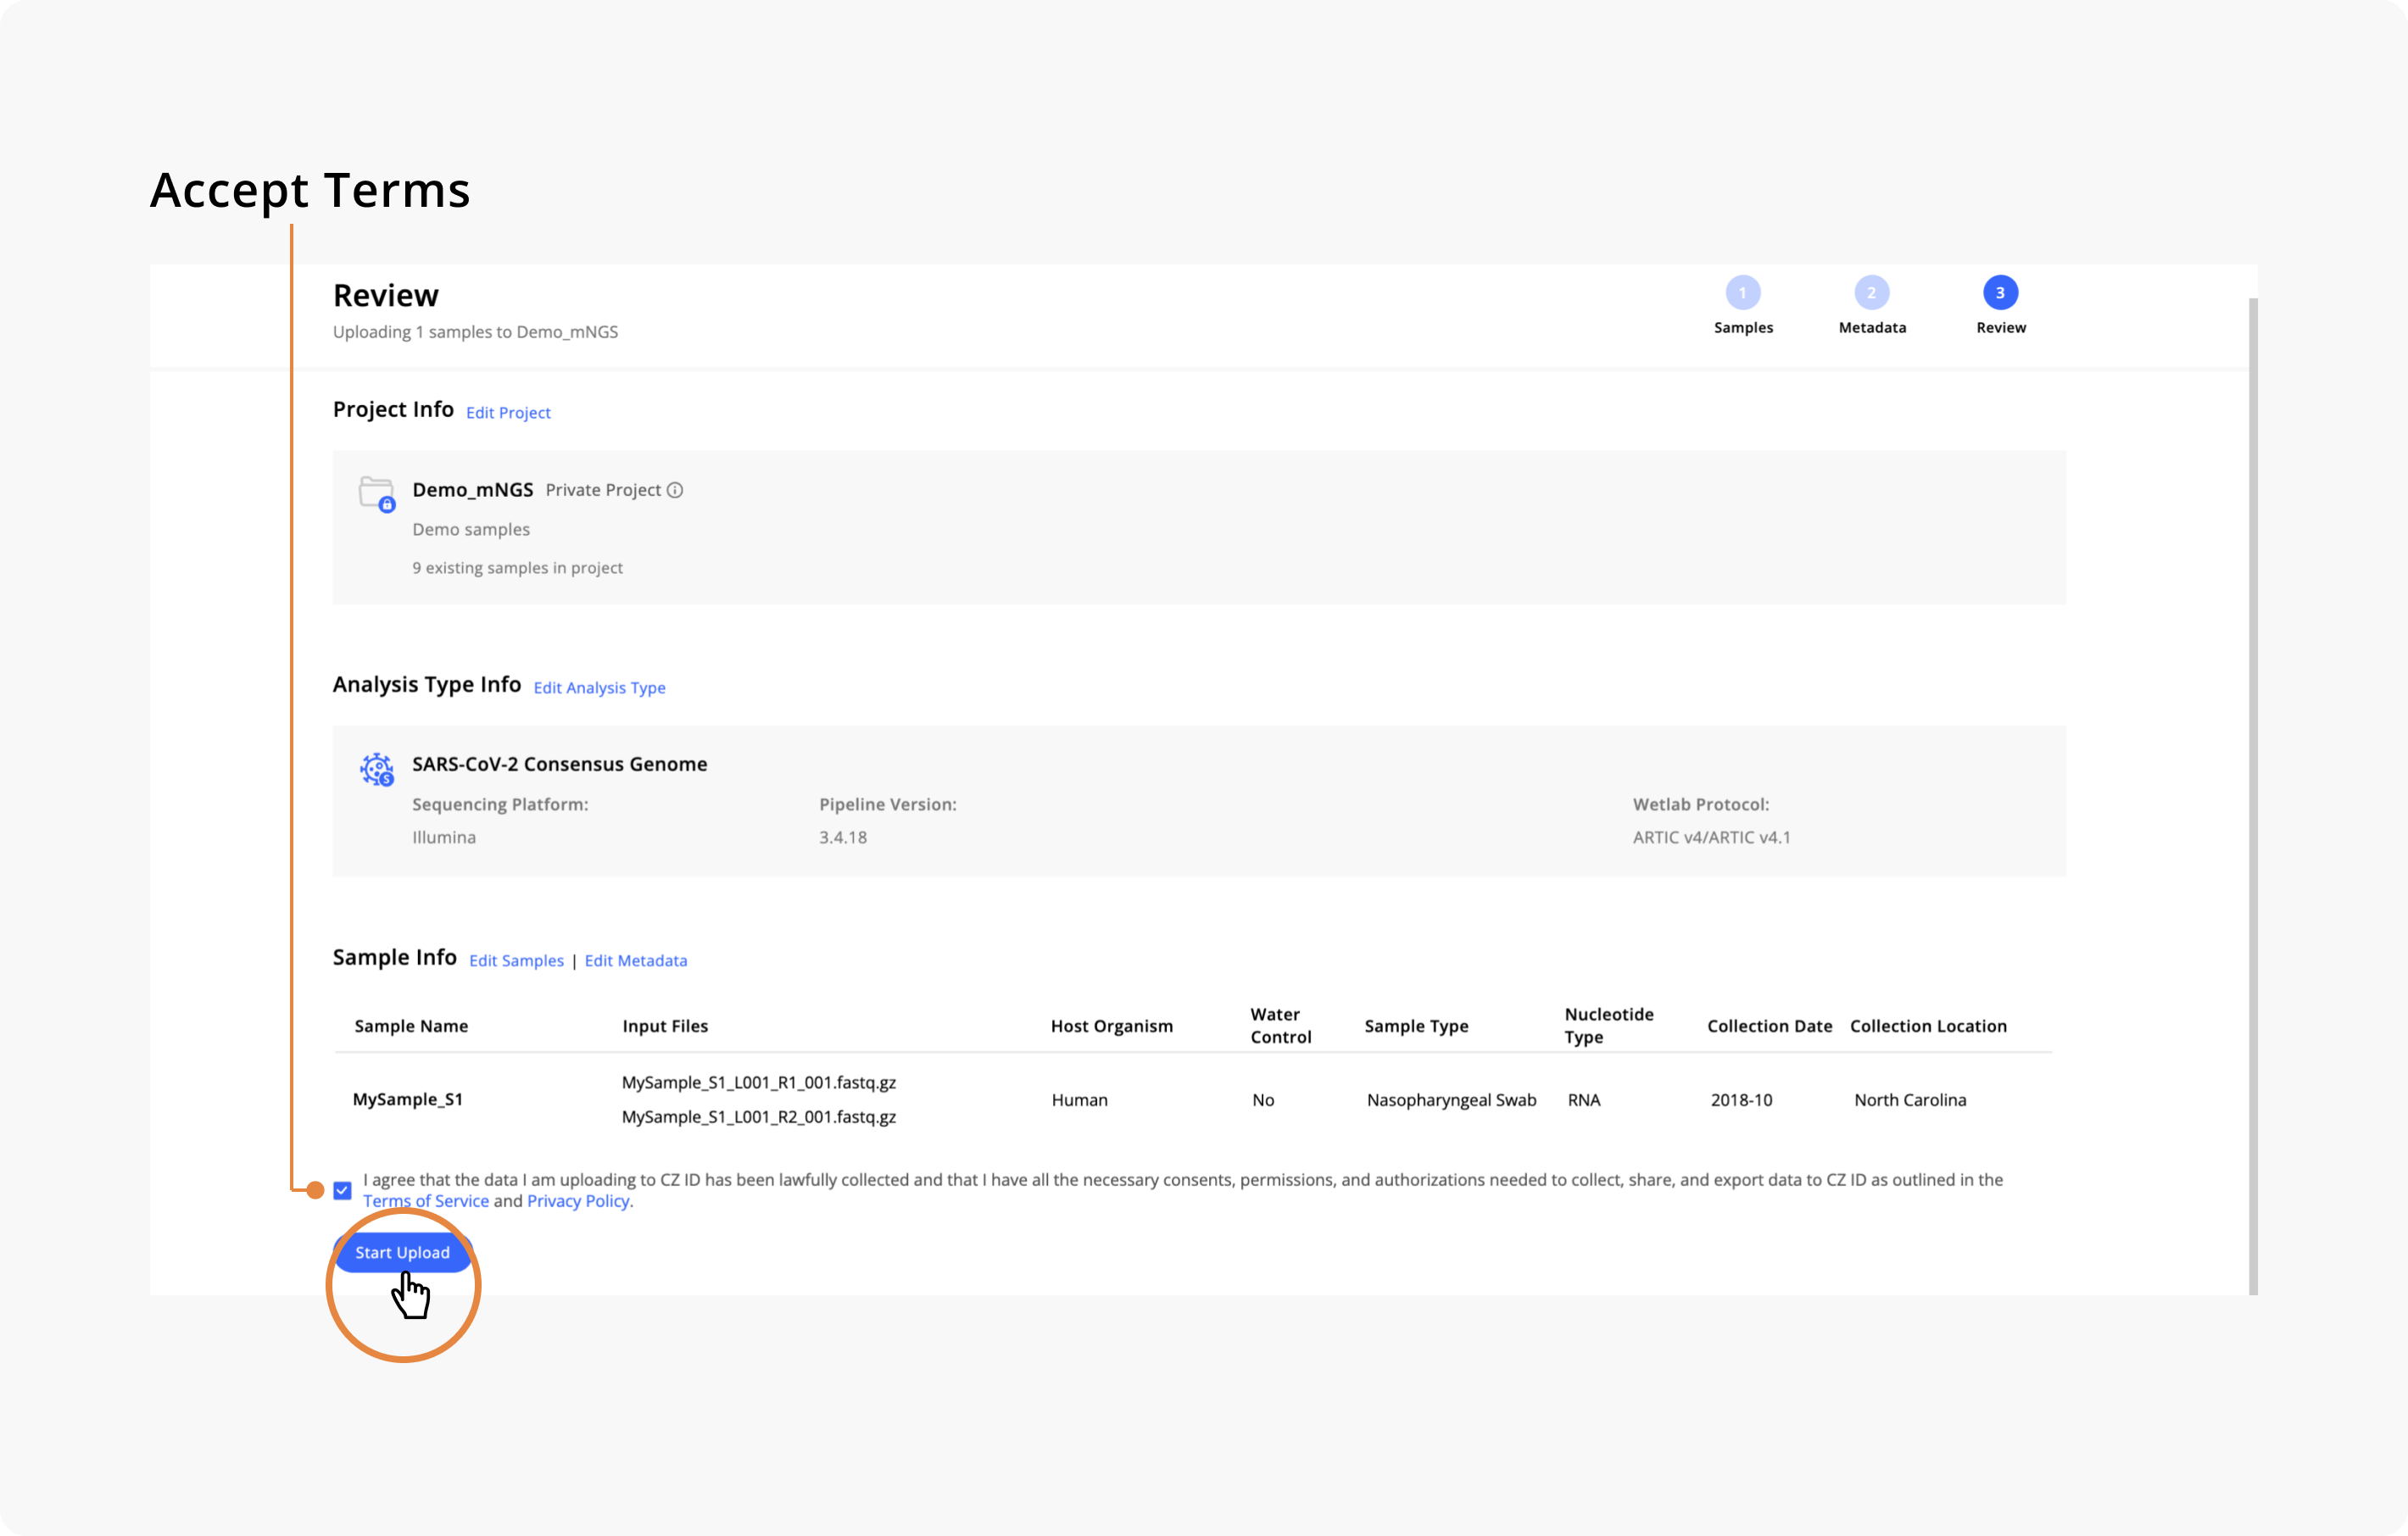Click file MySample_S1_L001_R2_001.fastq.gz
This screenshot has width=2408, height=1536.
click(x=758, y=1117)
